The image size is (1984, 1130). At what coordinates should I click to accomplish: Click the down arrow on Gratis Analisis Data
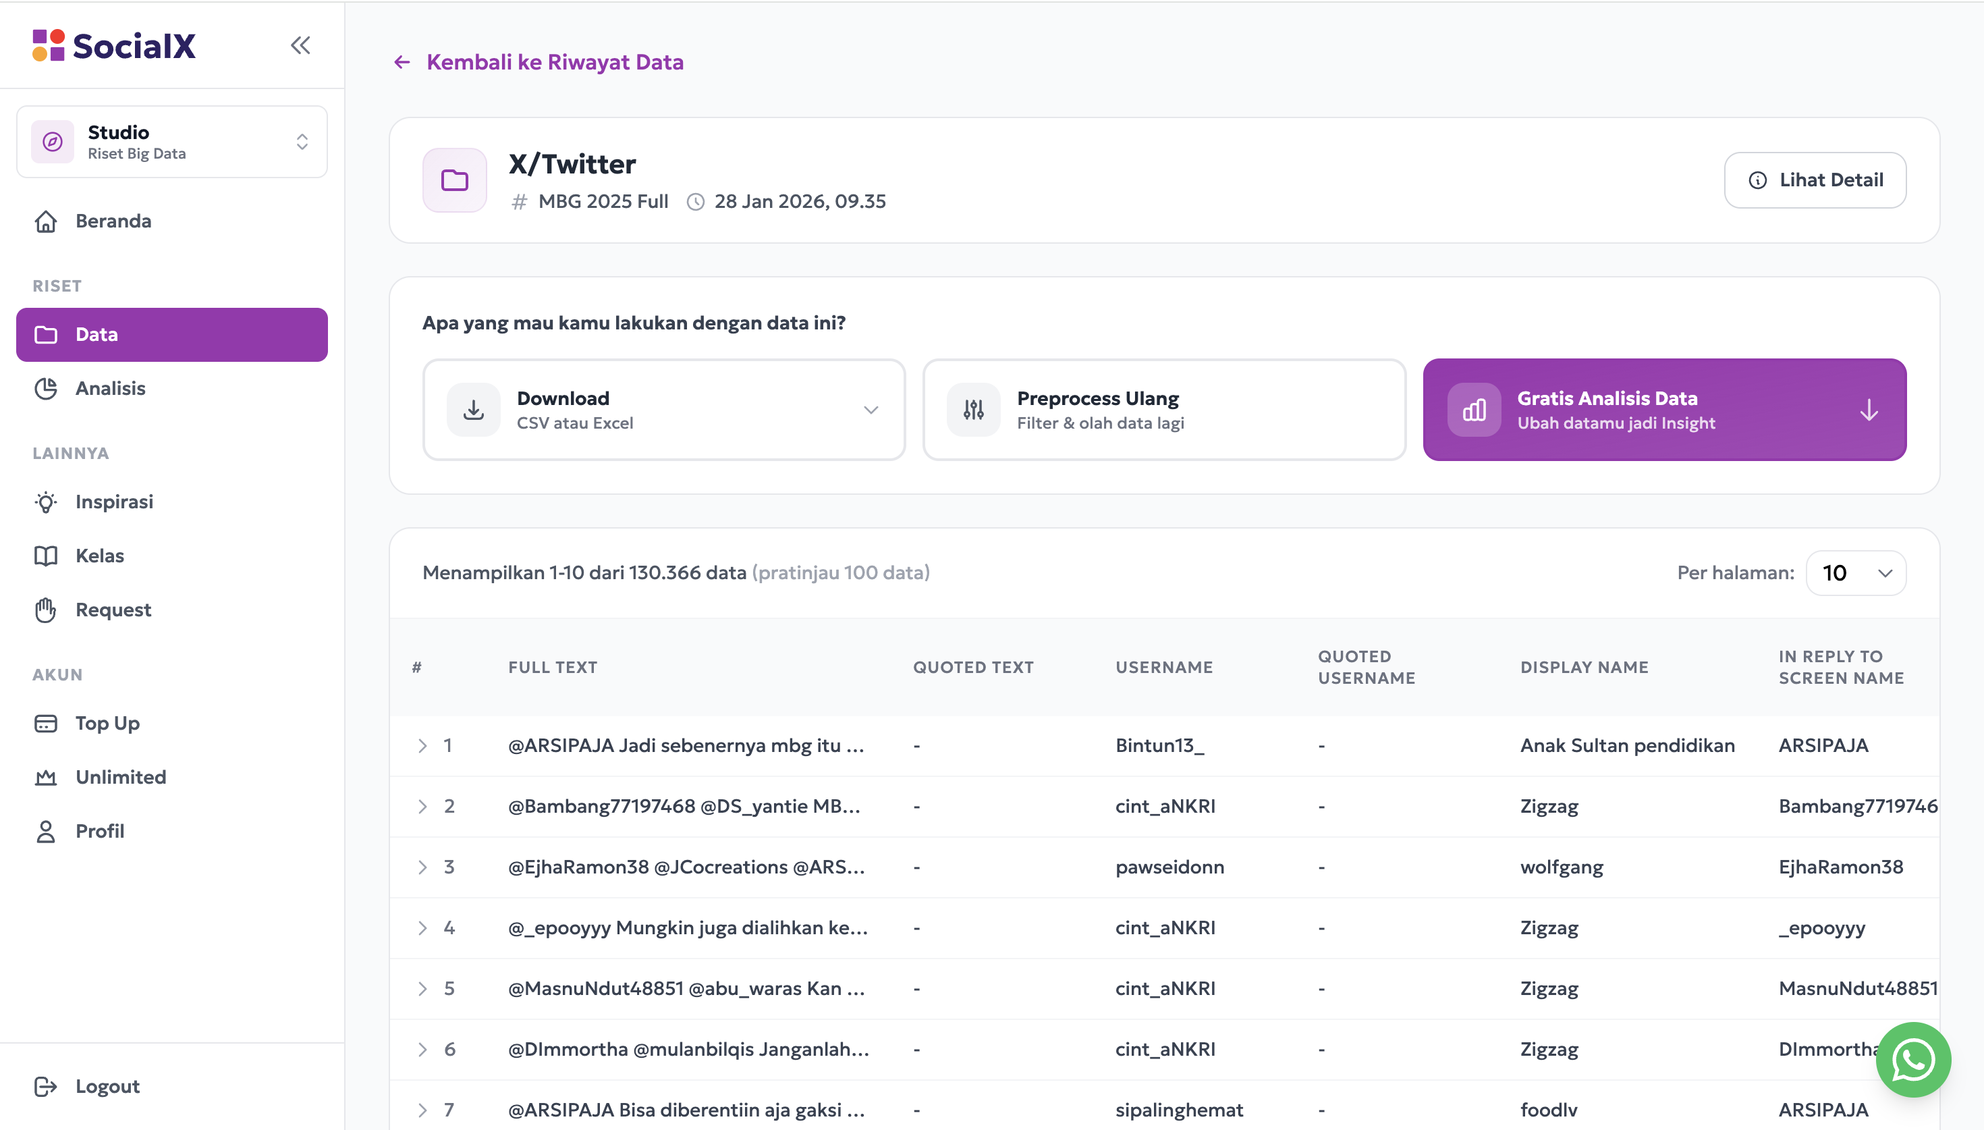tap(1869, 410)
